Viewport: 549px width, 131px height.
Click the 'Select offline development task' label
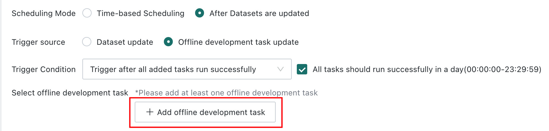coord(70,93)
